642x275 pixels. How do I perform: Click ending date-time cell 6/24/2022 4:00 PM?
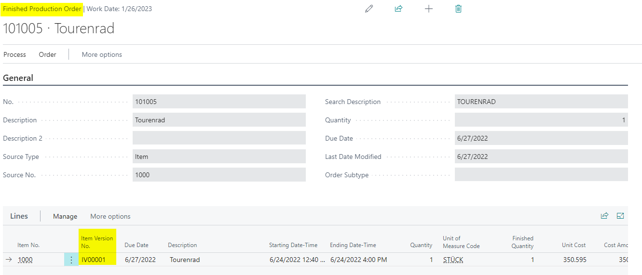pyautogui.click(x=358, y=260)
